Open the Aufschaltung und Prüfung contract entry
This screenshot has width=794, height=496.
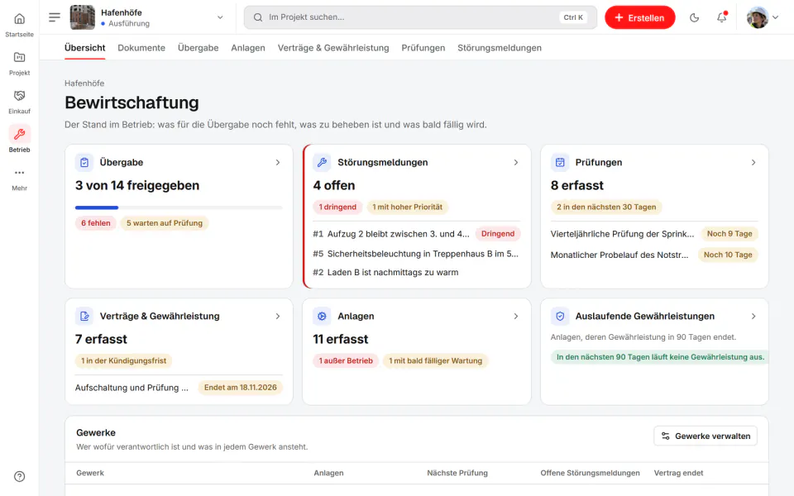pos(132,388)
